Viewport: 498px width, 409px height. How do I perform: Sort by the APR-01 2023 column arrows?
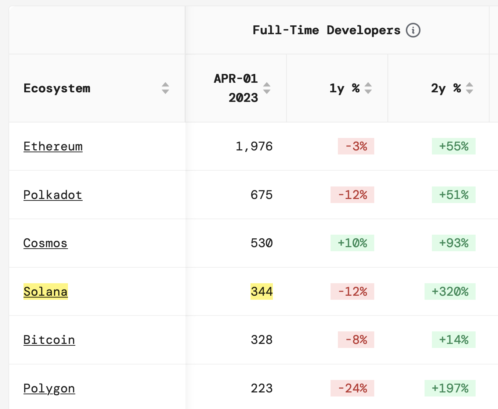[x=267, y=88]
